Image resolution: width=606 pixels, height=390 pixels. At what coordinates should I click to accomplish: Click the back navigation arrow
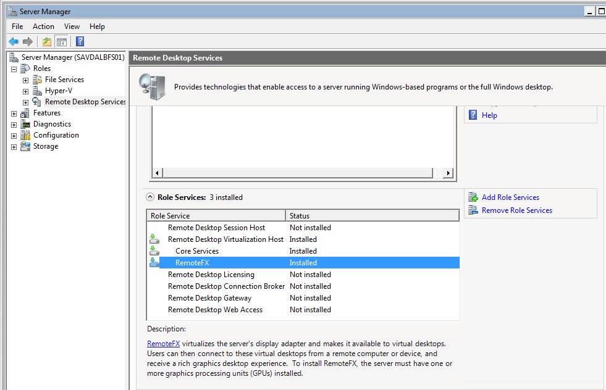tap(14, 41)
